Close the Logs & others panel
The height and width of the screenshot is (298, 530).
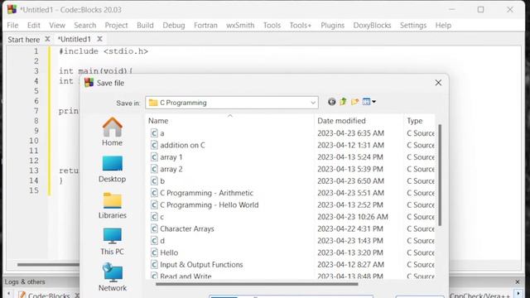click(x=518, y=281)
